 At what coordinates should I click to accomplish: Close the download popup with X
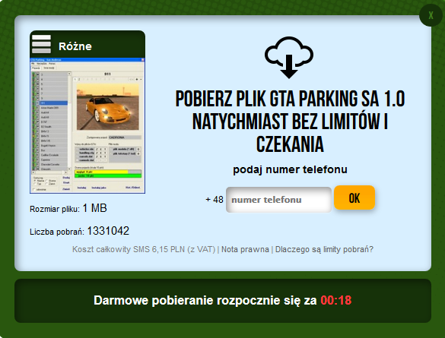[x=431, y=15]
